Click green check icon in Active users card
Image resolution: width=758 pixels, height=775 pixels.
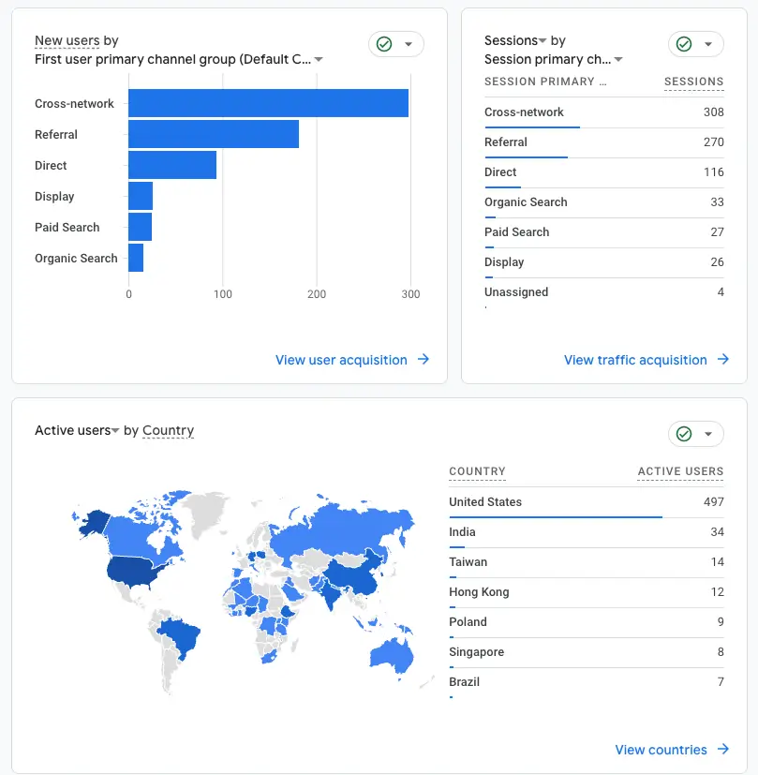(x=684, y=434)
